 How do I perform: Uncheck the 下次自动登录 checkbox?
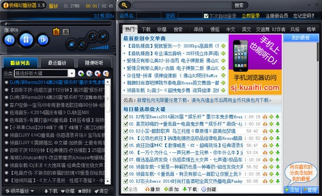(206, 16)
